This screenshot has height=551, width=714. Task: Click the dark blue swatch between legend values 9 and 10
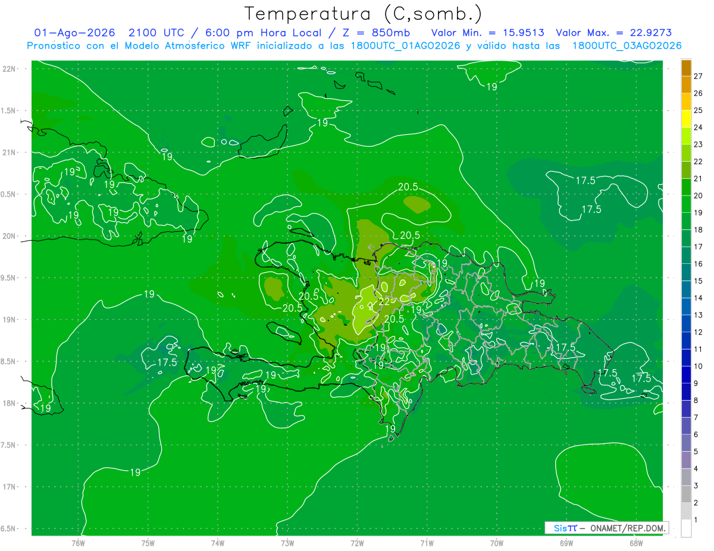[686, 375]
